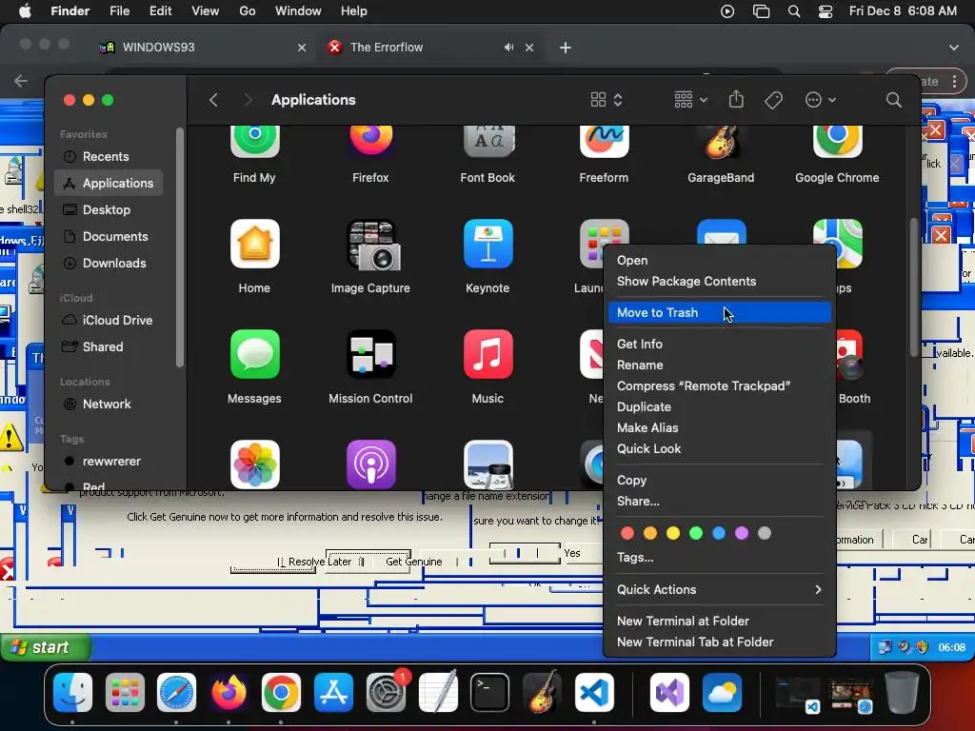Open the Find My app icon

(x=254, y=141)
